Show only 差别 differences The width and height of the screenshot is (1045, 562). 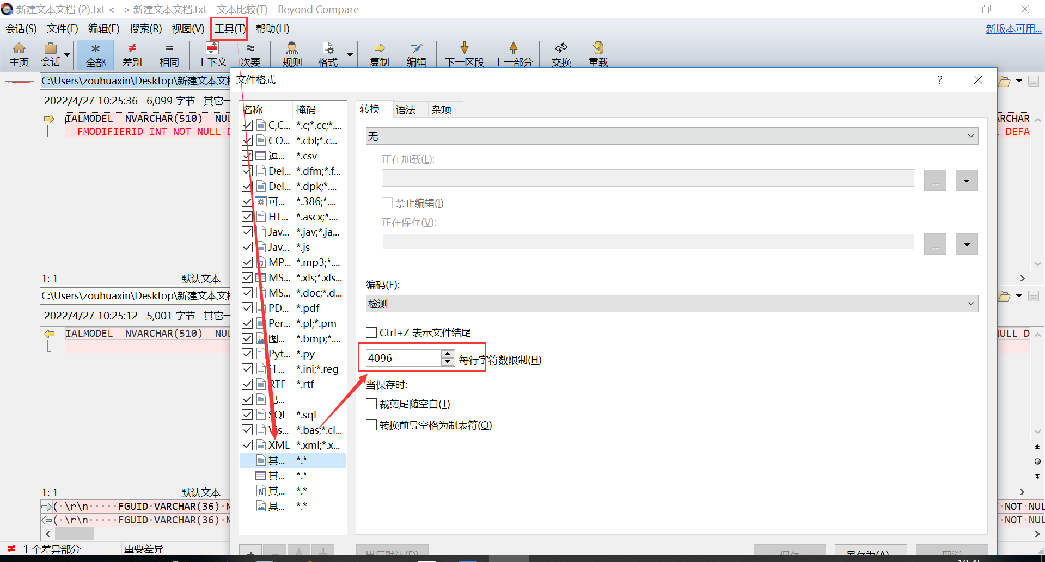tap(132, 55)
